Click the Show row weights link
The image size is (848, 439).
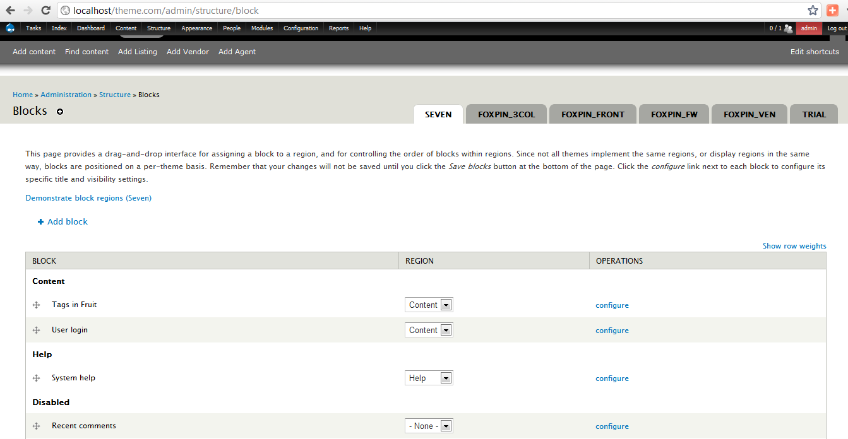point(794,246)
